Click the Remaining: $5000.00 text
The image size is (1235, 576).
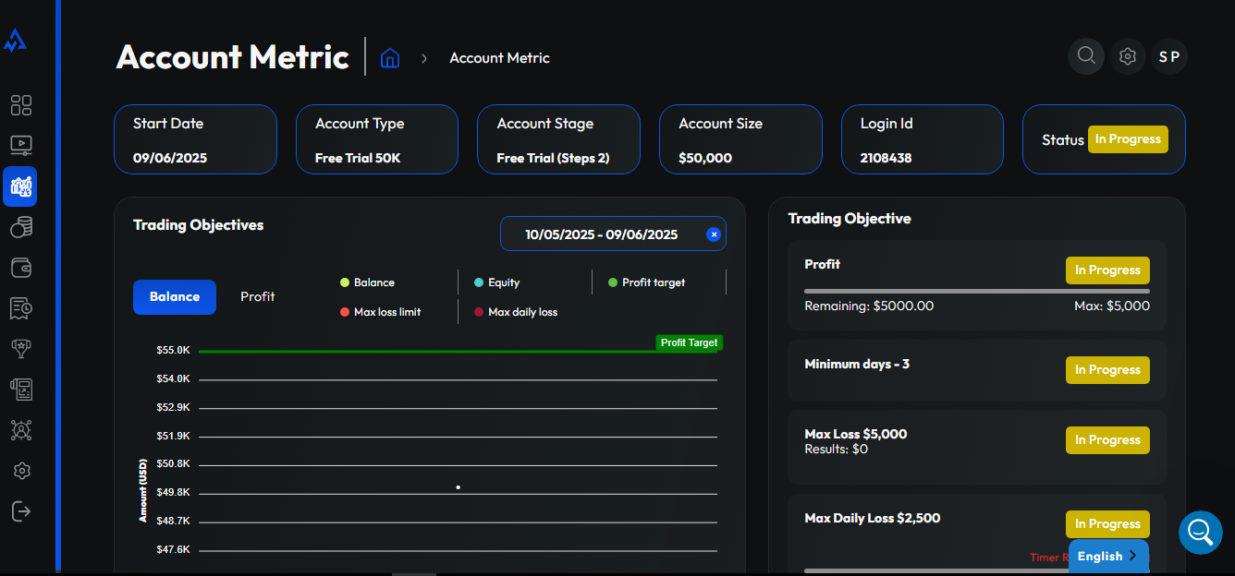[x=869, y=306]
